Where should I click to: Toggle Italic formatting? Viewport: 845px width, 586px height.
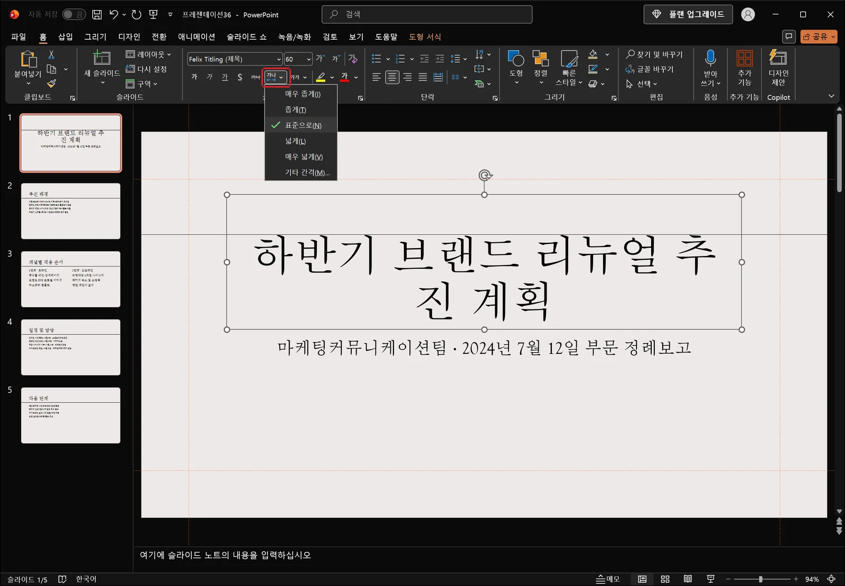click(210, 77)
